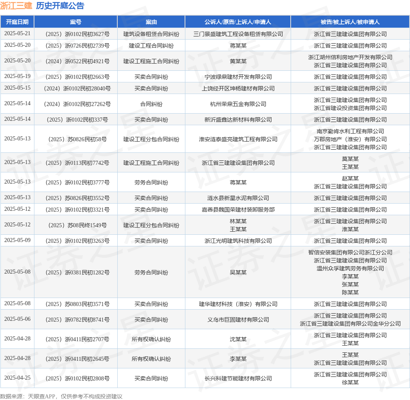
Task: Click the 公诉人/原告/上诉人/申请人 column header
Action: 238,22
